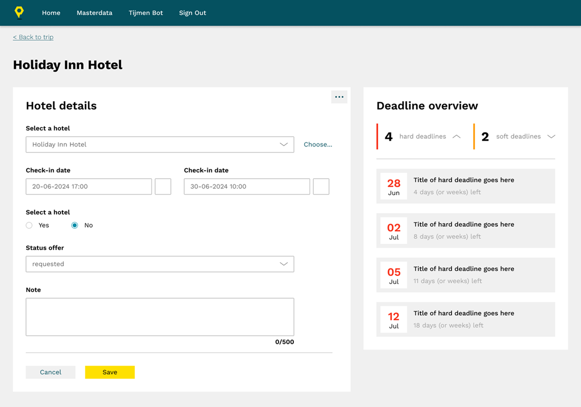The width and height of the screenshot is (581, 407).
Task: Click the Status offer label
Action: [x=45, y=248]
